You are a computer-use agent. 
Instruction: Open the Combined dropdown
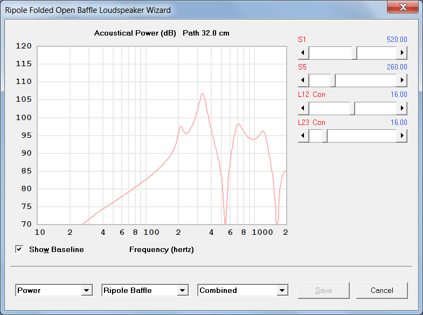click(282, 290)
